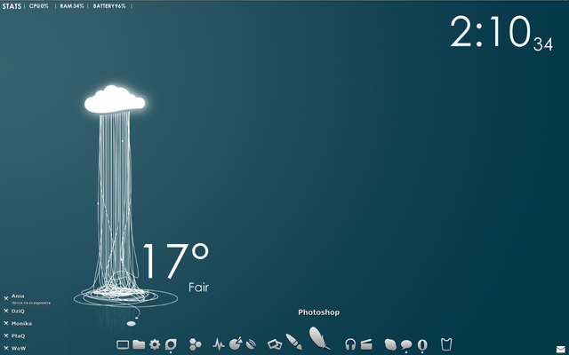Click the X icon beside Monika

6,323
